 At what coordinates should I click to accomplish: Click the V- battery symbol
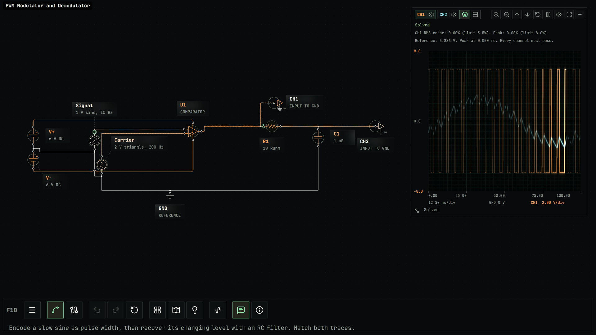coord(33,160)
